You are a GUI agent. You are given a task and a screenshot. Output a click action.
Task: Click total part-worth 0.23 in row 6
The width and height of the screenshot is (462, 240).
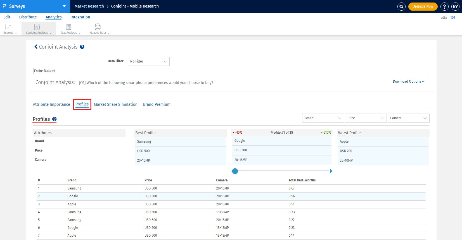292,228
